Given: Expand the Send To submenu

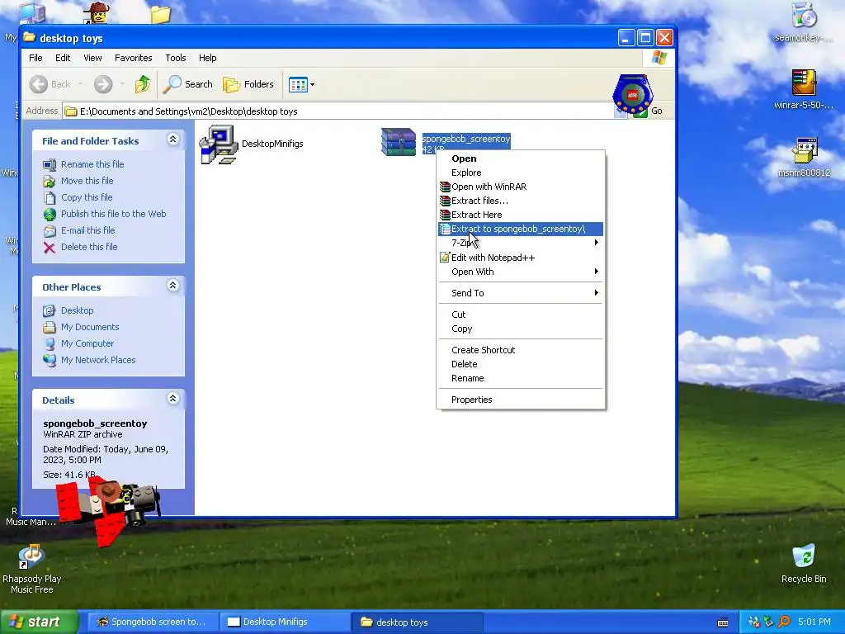Looking at the screenshot, I should 520,293.
